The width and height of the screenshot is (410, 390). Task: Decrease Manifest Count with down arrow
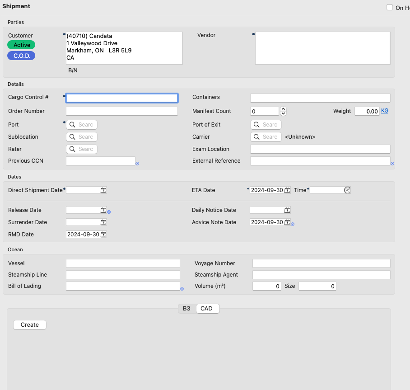coord(283,113)
